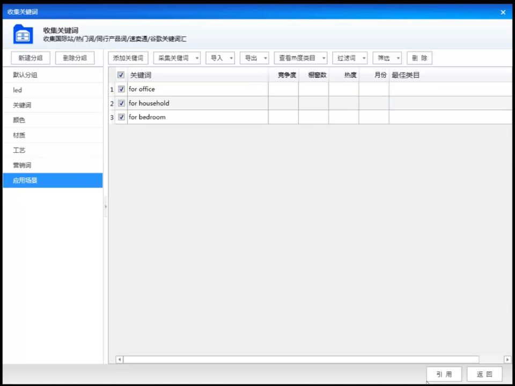
Task: Open the 导入 dropdown menu
Action: tap(220, 58)
